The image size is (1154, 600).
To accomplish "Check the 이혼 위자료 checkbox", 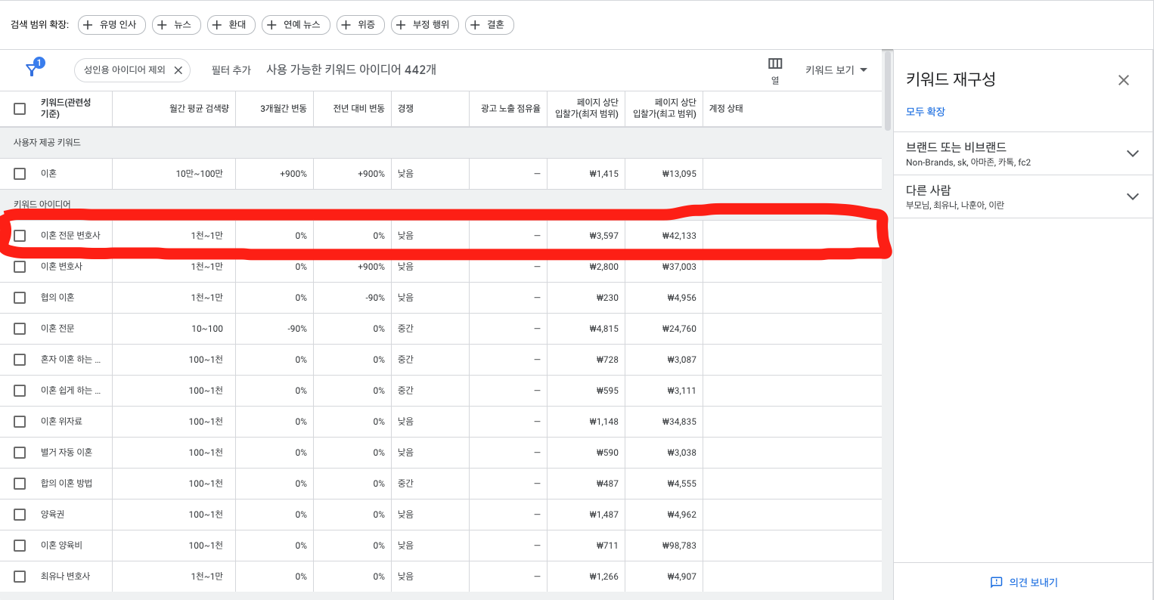I will pos(20,422).
